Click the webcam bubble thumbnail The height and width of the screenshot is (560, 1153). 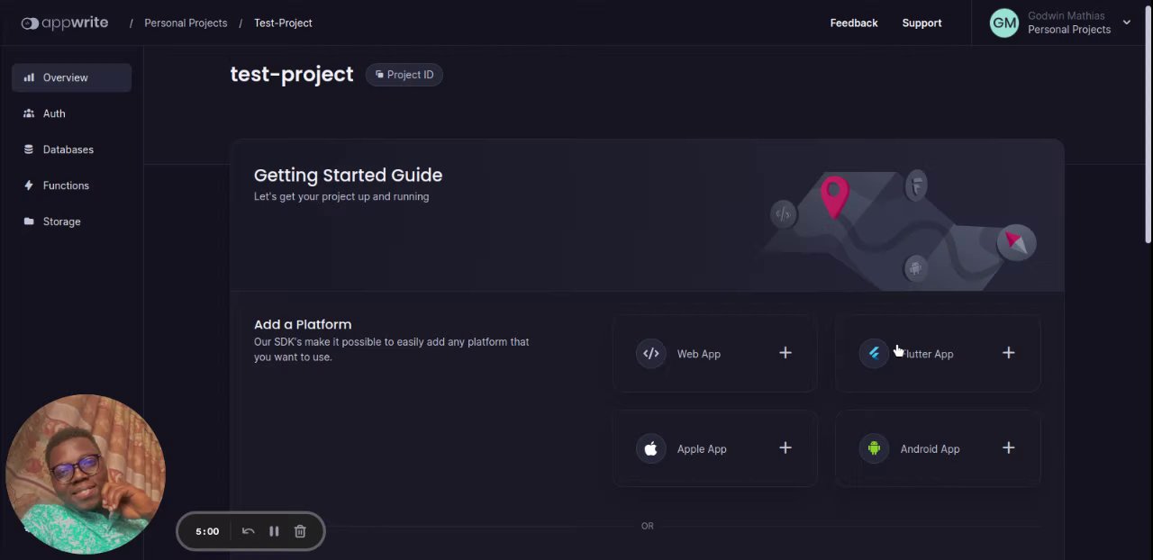86,474
